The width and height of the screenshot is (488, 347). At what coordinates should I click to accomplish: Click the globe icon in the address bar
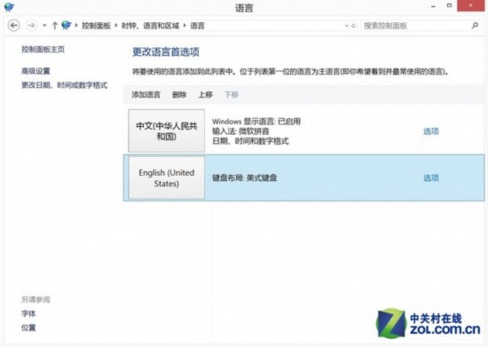point(67,25)
